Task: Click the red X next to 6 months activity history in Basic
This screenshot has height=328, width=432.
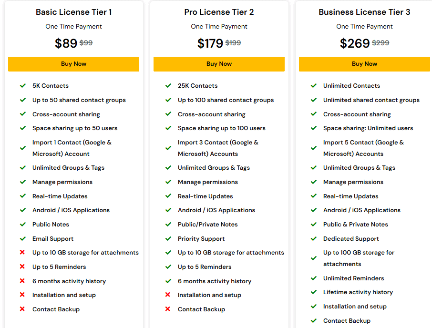Action: (x=22, y=281)
